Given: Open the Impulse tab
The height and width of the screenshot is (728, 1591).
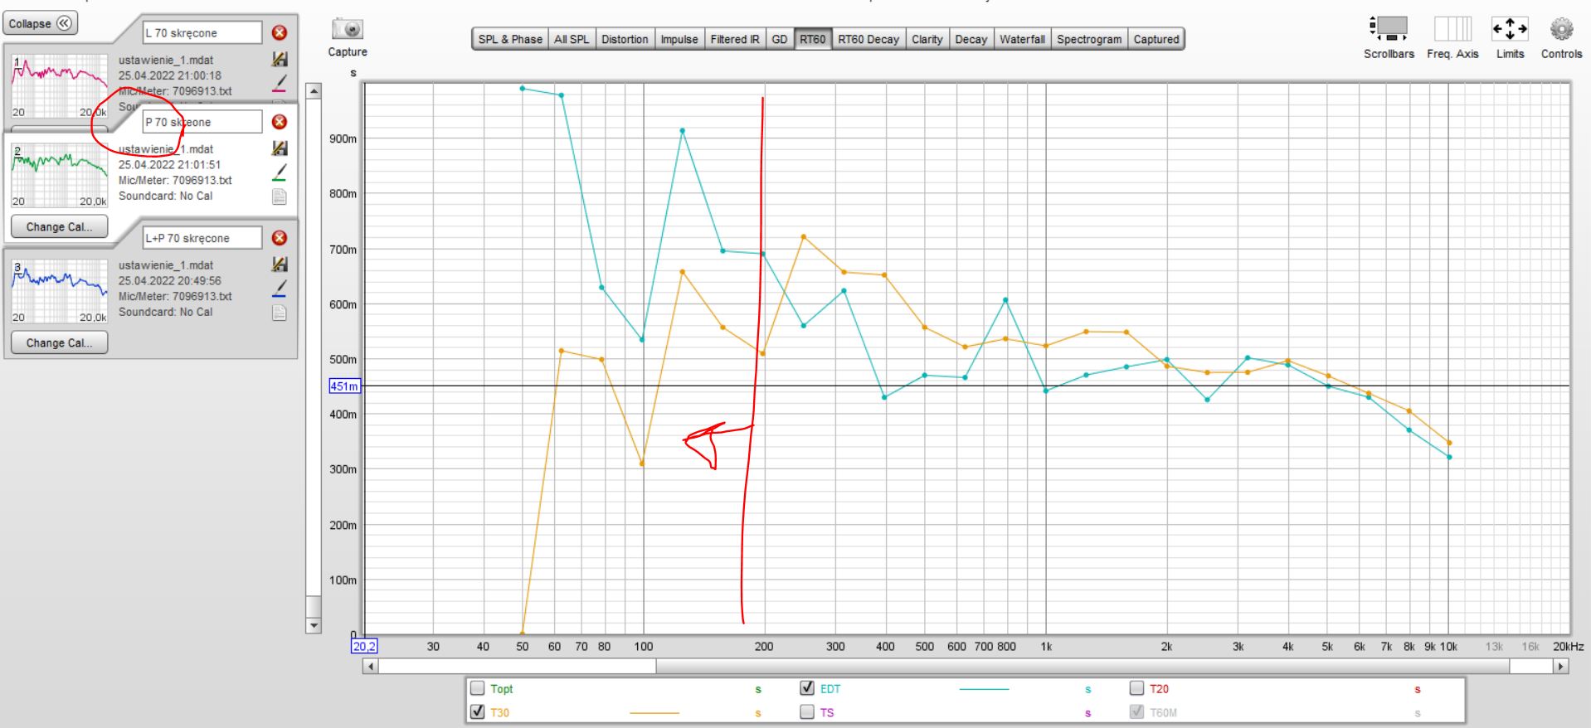Looking at the screenshot, I should click(x=679, y=39).
